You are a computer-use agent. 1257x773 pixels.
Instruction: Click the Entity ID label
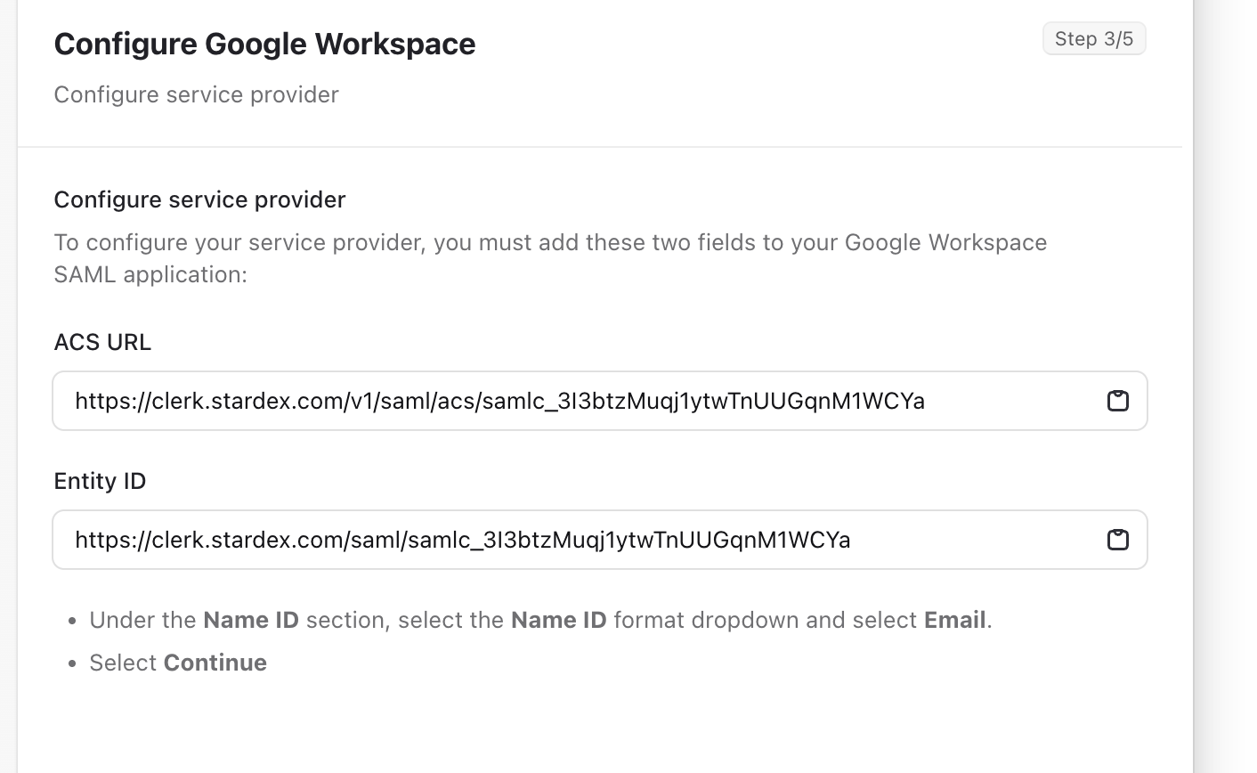100,481
